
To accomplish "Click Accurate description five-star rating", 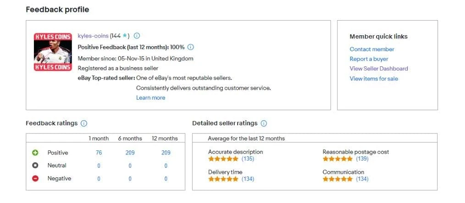I will coord(223,159).
